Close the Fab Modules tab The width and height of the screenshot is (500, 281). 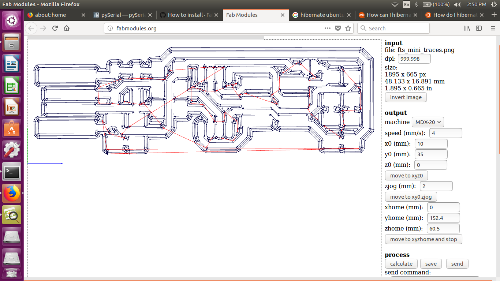[x=283, y=15]
